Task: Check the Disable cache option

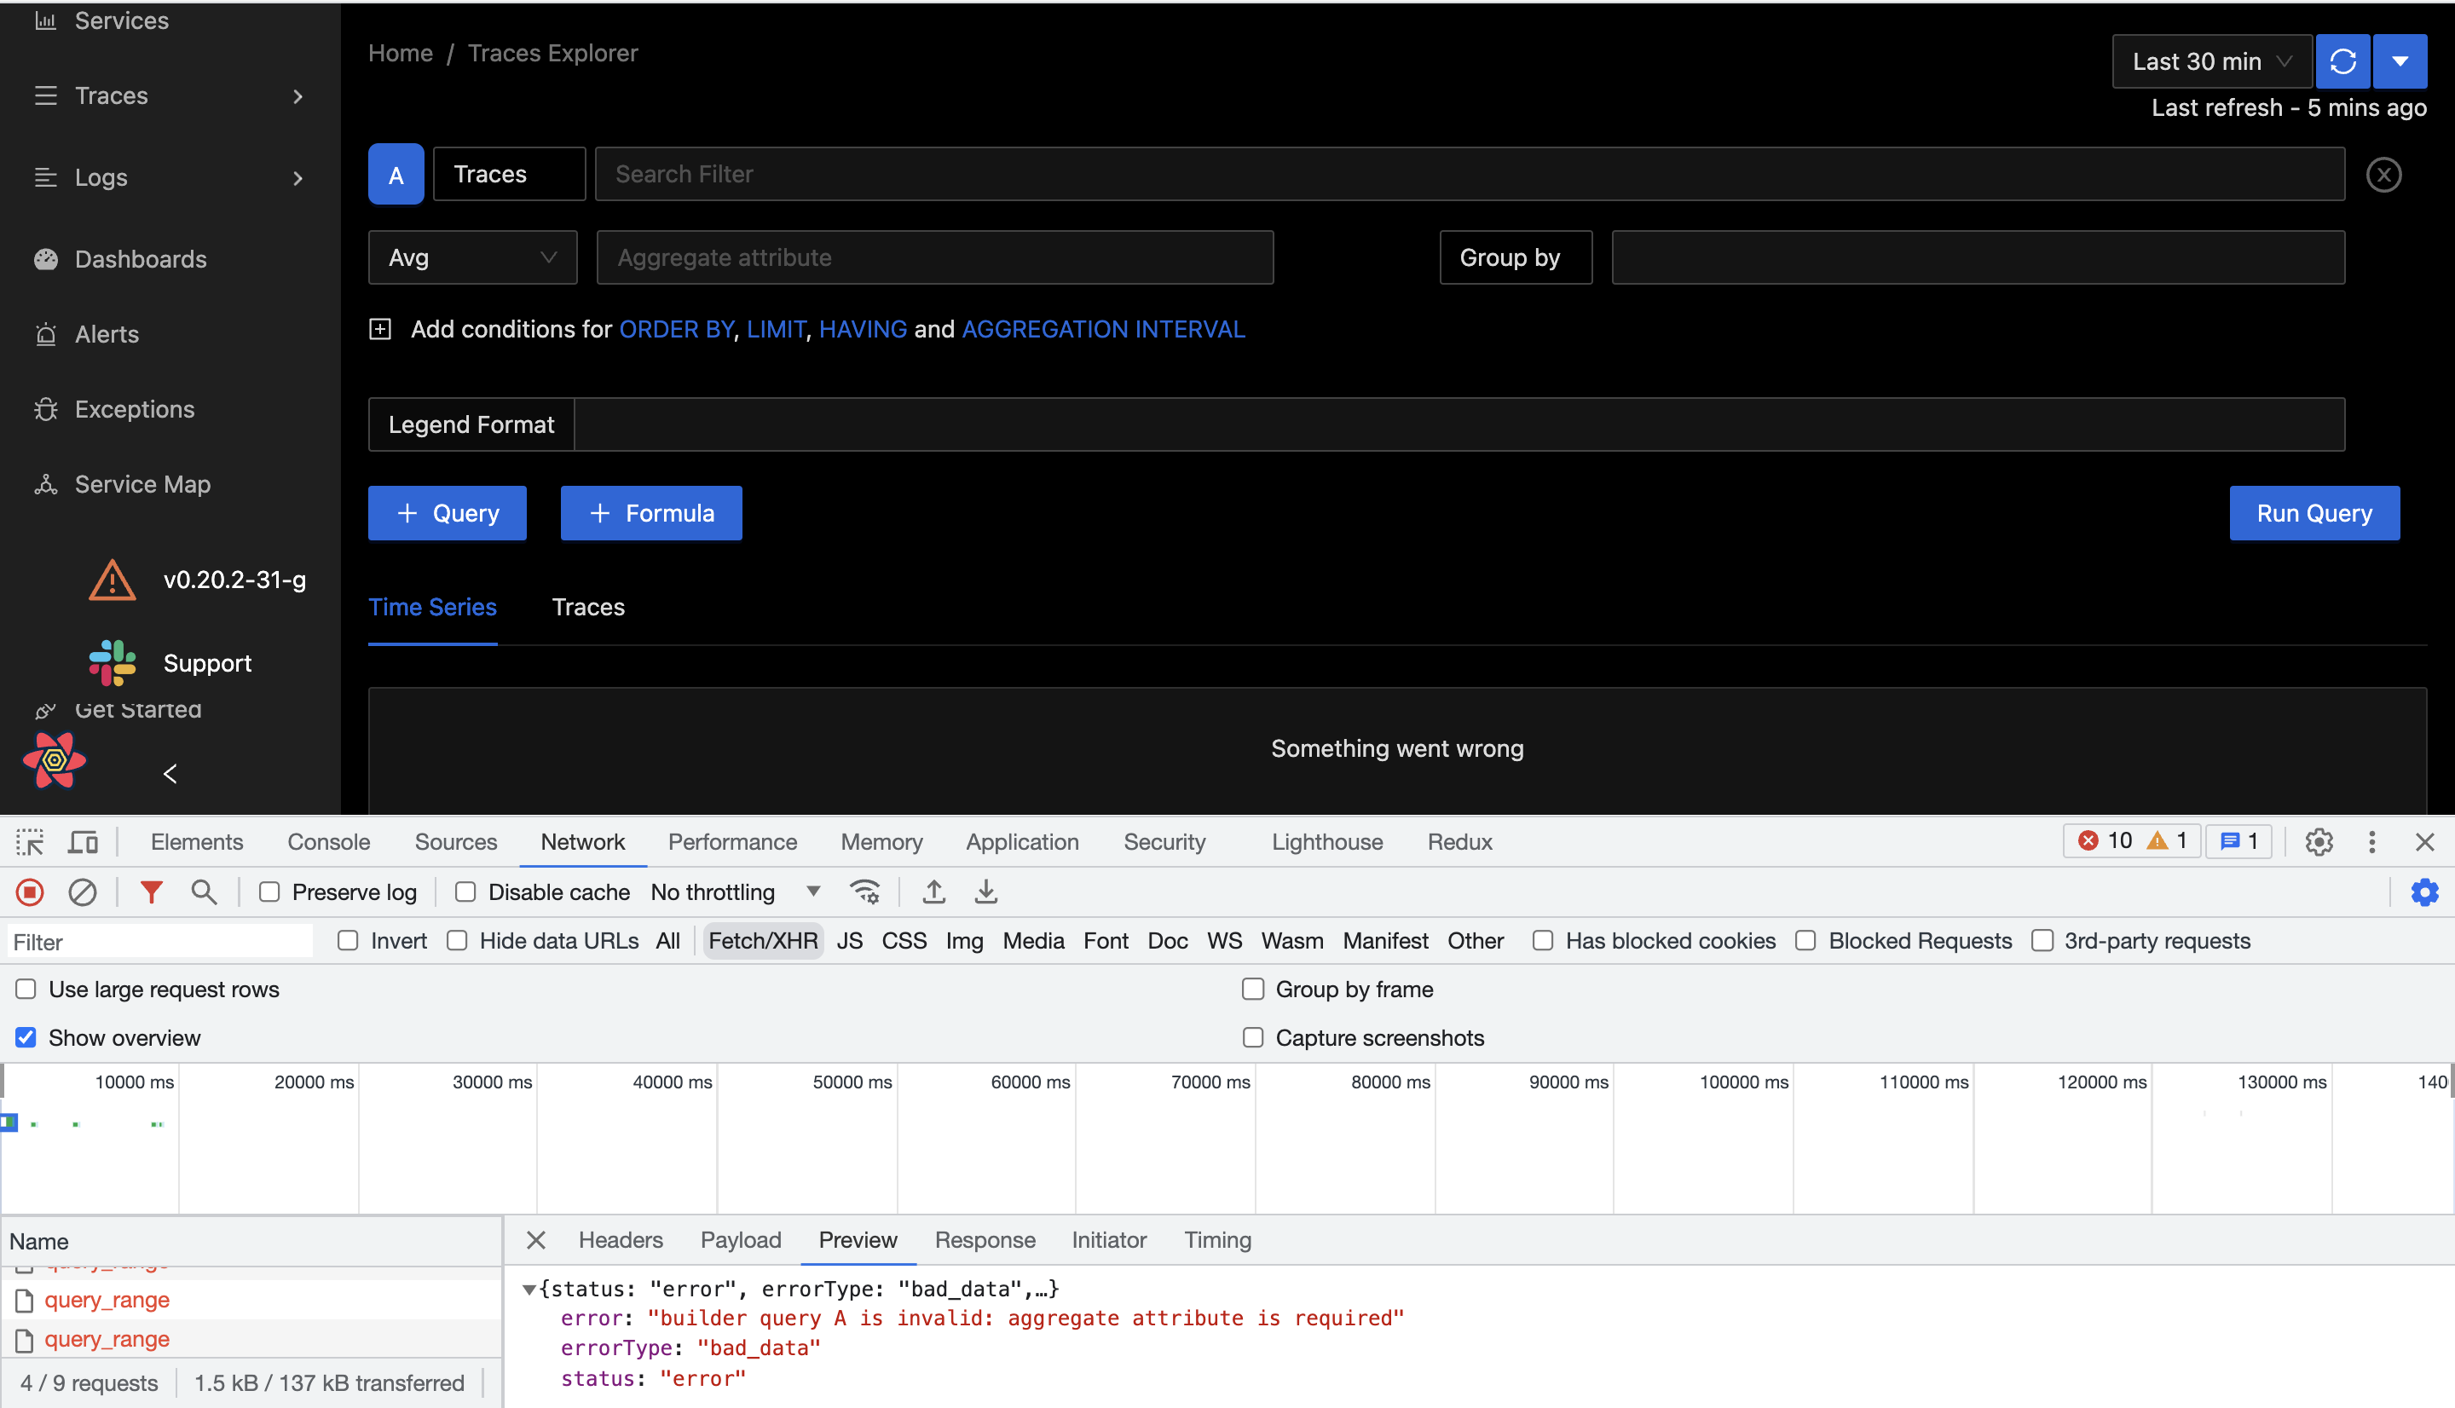Action: coord(465,892)
